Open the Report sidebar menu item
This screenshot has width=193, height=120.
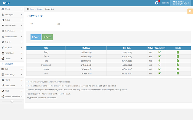click(x=12, y=42)
